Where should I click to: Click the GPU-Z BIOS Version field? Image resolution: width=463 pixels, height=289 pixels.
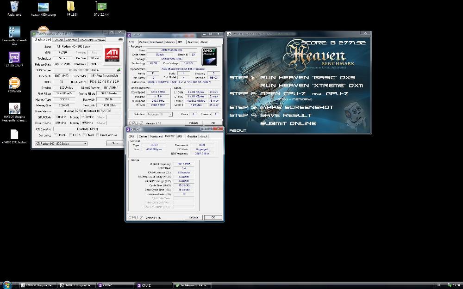tap(84, 70)
